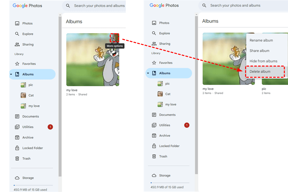Select Albums in the left screenshot sidebar

(33, 74)
